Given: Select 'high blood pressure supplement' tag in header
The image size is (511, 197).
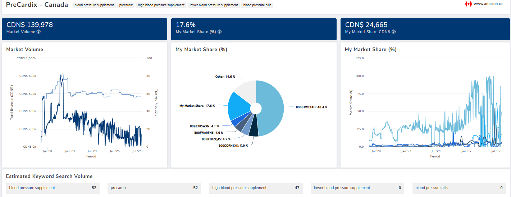Looking at the screenshot, I should pyautogui.click(x=161, y=5).
